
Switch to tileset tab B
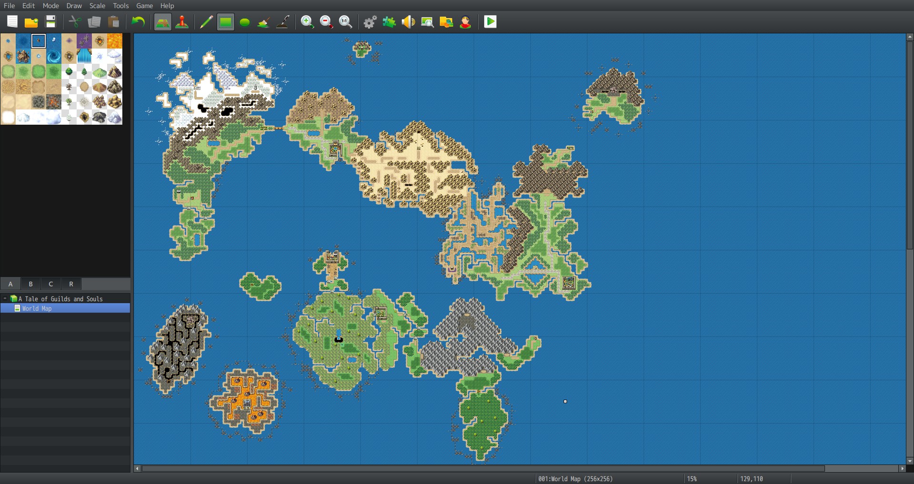pos(30,284)
